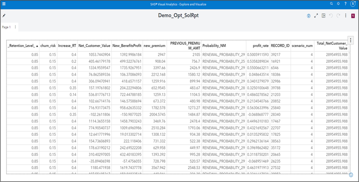
Task: Click the profit_rate column header
Action: tap(258, 46)
